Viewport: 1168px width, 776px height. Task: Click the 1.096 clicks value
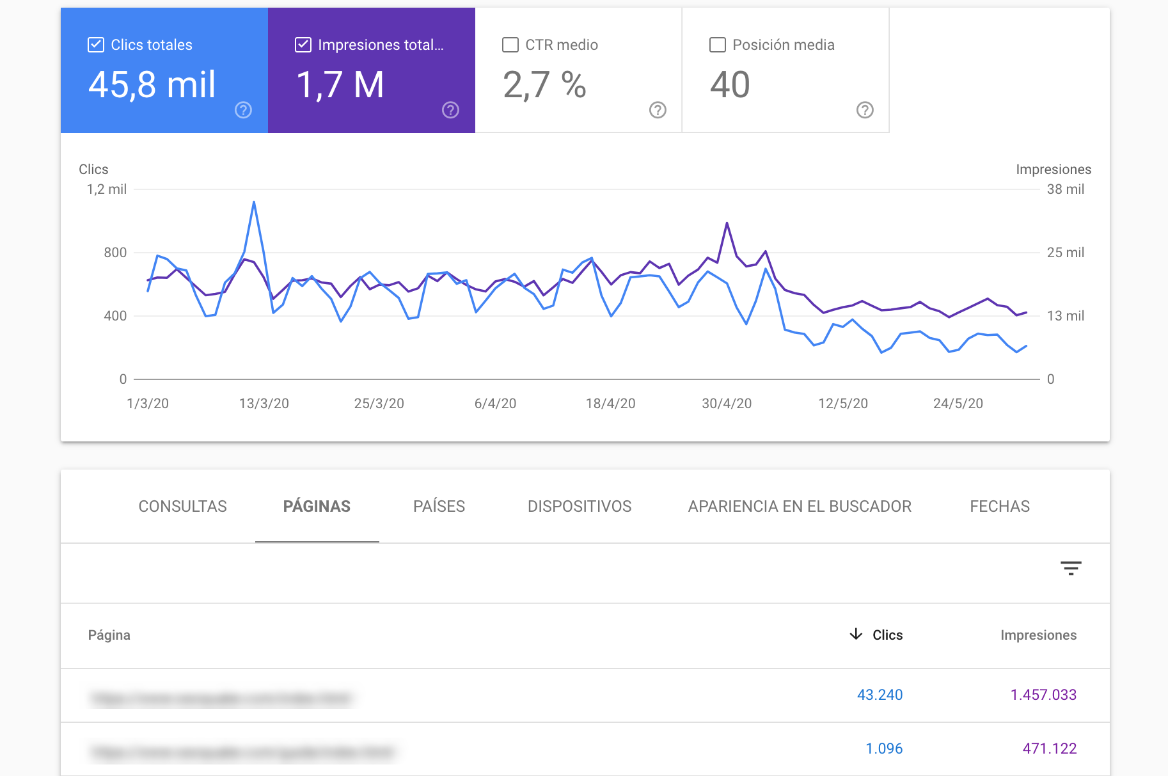point(884,748)
